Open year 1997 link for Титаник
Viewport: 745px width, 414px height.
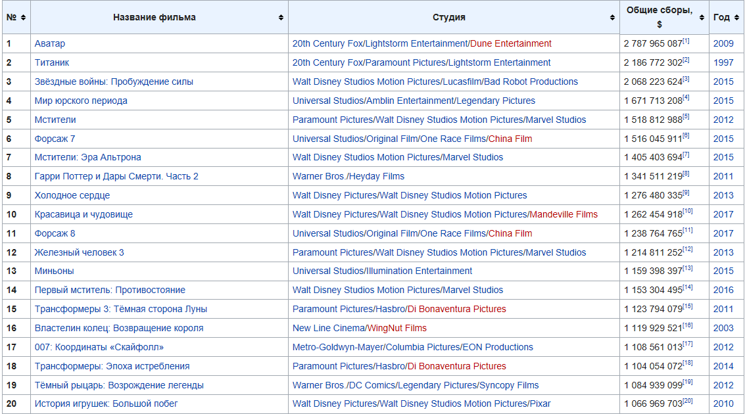point(723,62)
